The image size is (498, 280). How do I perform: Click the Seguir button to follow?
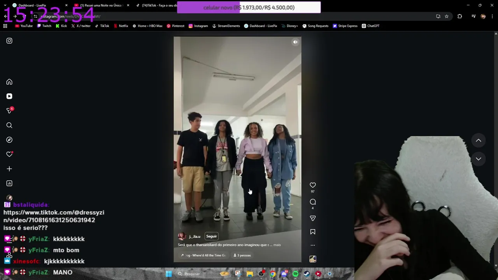(212, 236)
